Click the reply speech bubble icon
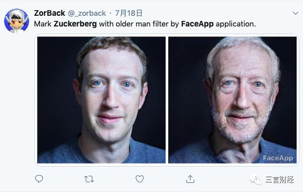Screen dimensions: 303x193 39,179
